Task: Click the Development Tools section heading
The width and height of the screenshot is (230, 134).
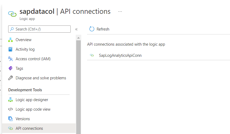Action: tap(25, 90)
